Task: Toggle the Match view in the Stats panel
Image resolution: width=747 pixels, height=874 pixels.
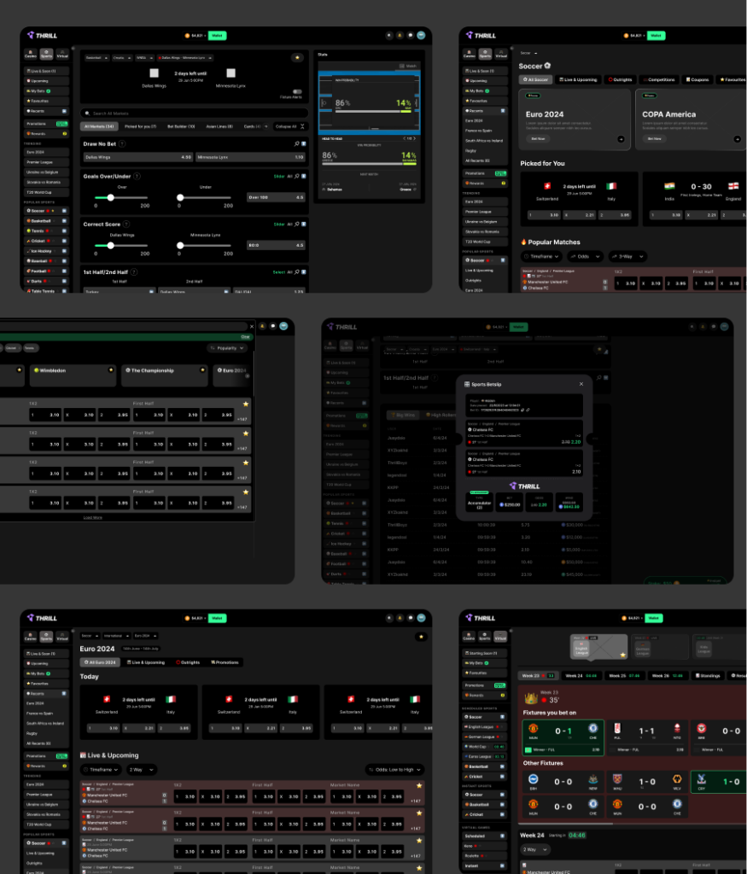Action: pyautogui.click(x=407, y=66)
